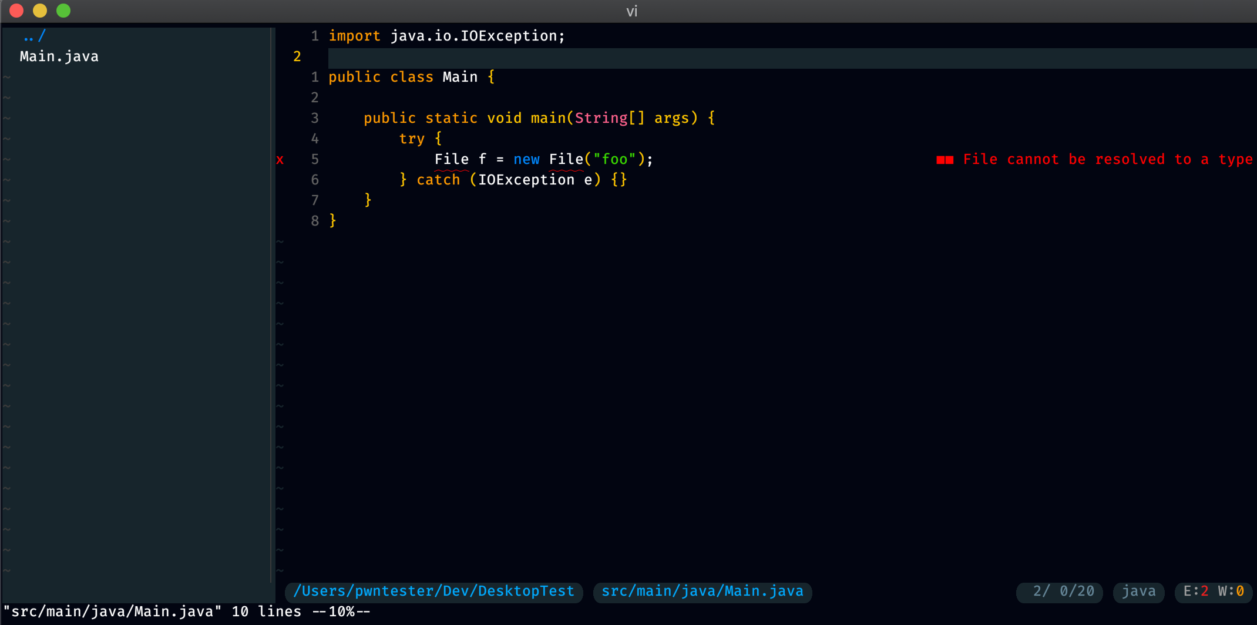Click the src/main/java/Main.java statusline segment
This screenshot has width=1257, height=625.
[x=703, y=592]
